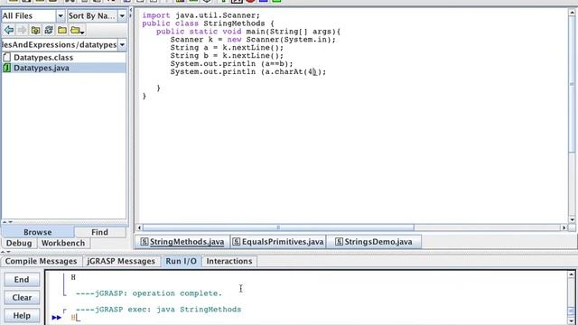Open the Compile Messages tab
The image size is (578, 325).
tap(41, 261)
